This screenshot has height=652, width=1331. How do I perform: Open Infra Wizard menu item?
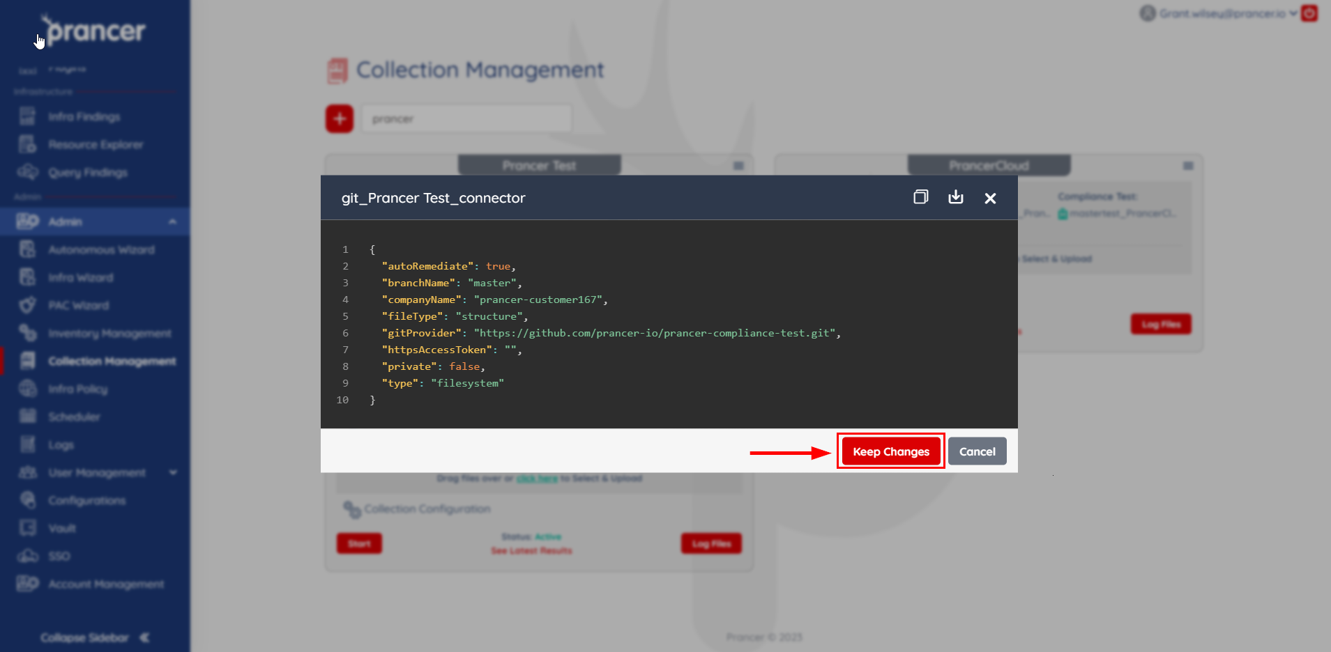81,277
